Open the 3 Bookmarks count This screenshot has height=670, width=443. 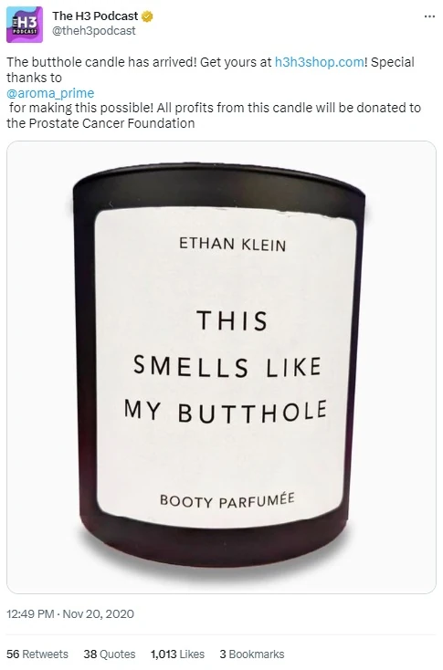pyautogui.click(x=252, y=654)
